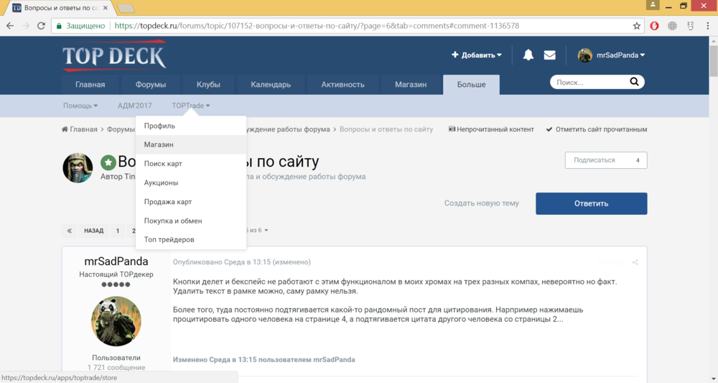718x383 pixels.
Task: Open Chrome's three-dot menu
Action: click(x=707, y=26)
